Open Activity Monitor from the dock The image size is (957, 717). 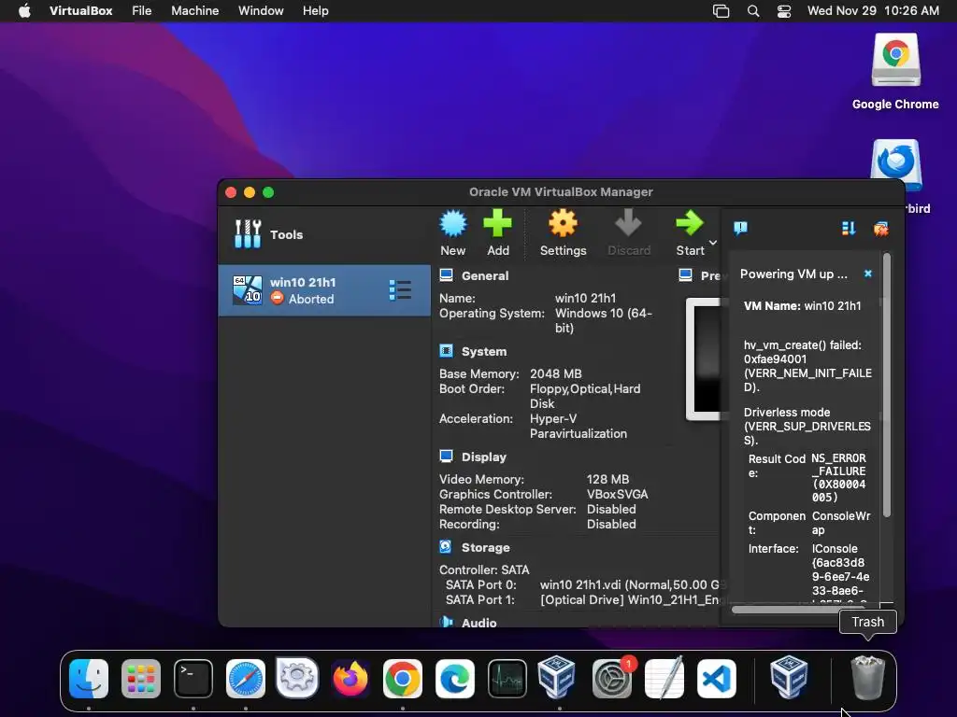[x=507, y=678]
